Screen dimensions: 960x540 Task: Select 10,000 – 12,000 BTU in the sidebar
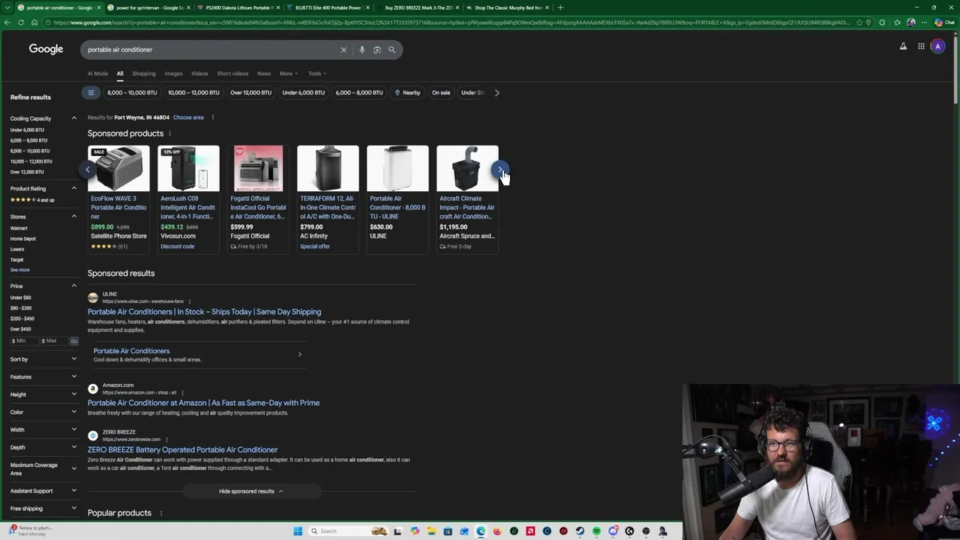(x=31, y=161)
